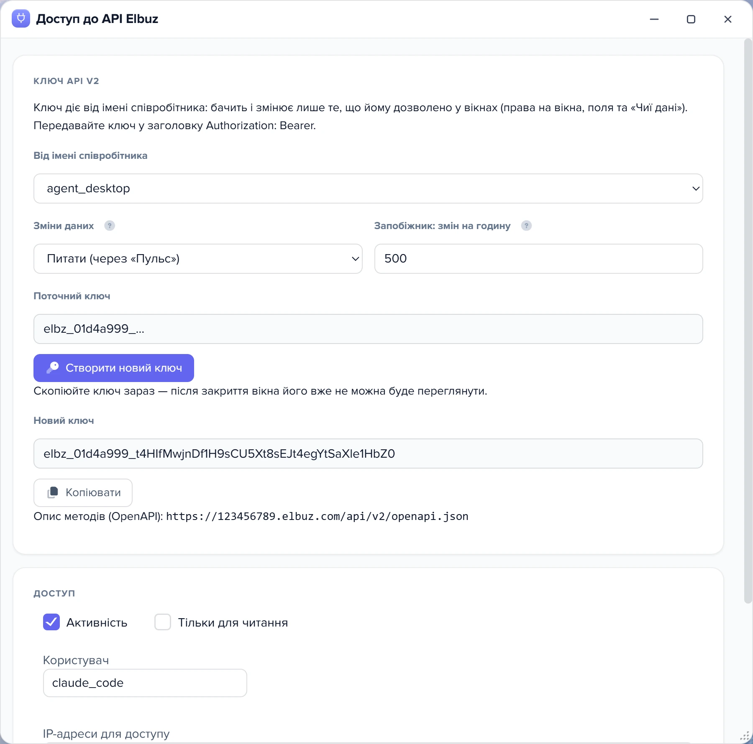This screenshot has height=744, width=753.
Task: Toggle the Активність checkbox
Action: pyautogui.click(x=51, y=622)
